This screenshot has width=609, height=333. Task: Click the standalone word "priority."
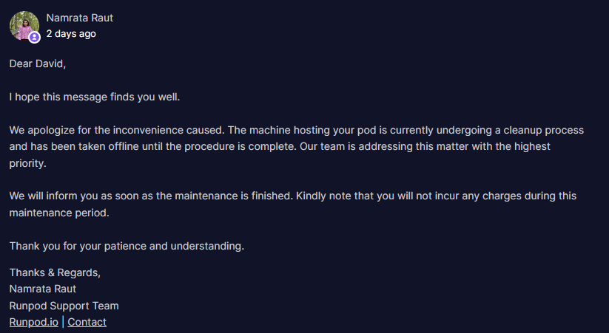pyautogui.click(x=27, y=163)
